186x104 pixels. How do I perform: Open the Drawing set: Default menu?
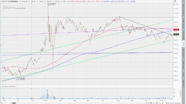[x=173, y=103]
